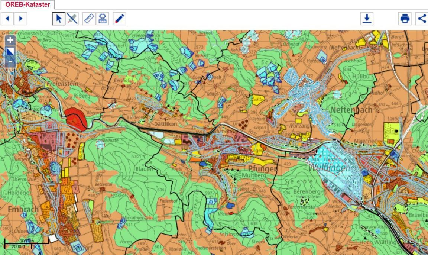Activate the arrow selection tool
The height and width of the screenshot is (255, 428).
click(x=59, y=18)
